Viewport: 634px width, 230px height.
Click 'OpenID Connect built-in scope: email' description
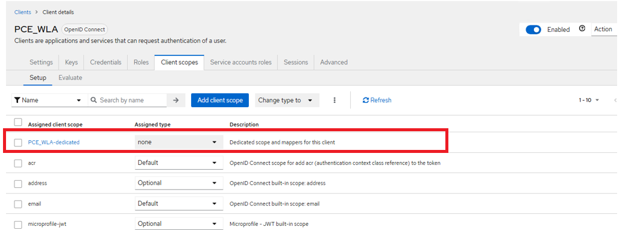coord(275,204)
